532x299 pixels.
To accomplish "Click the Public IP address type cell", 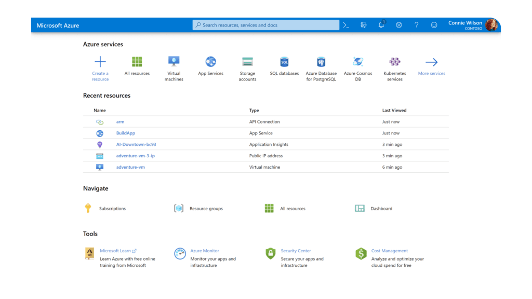I will [x=266, y=156].
